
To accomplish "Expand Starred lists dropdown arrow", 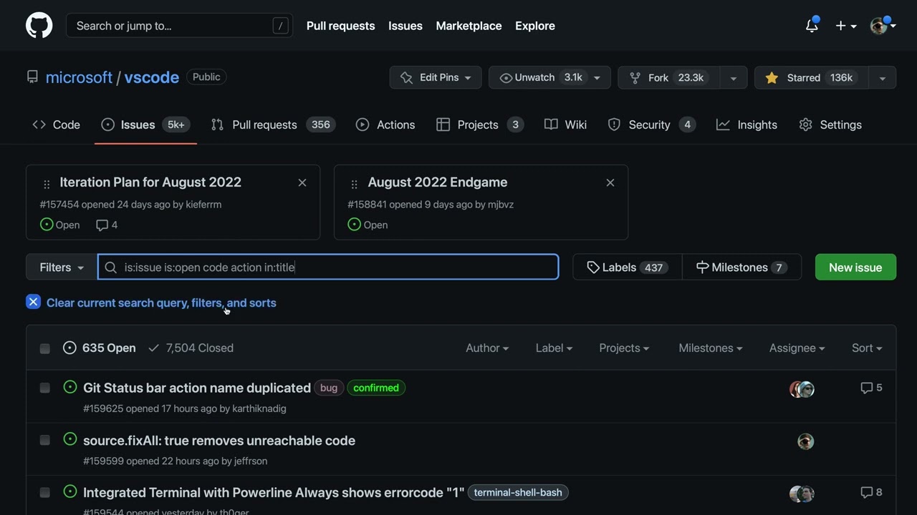I will point(883,78).
